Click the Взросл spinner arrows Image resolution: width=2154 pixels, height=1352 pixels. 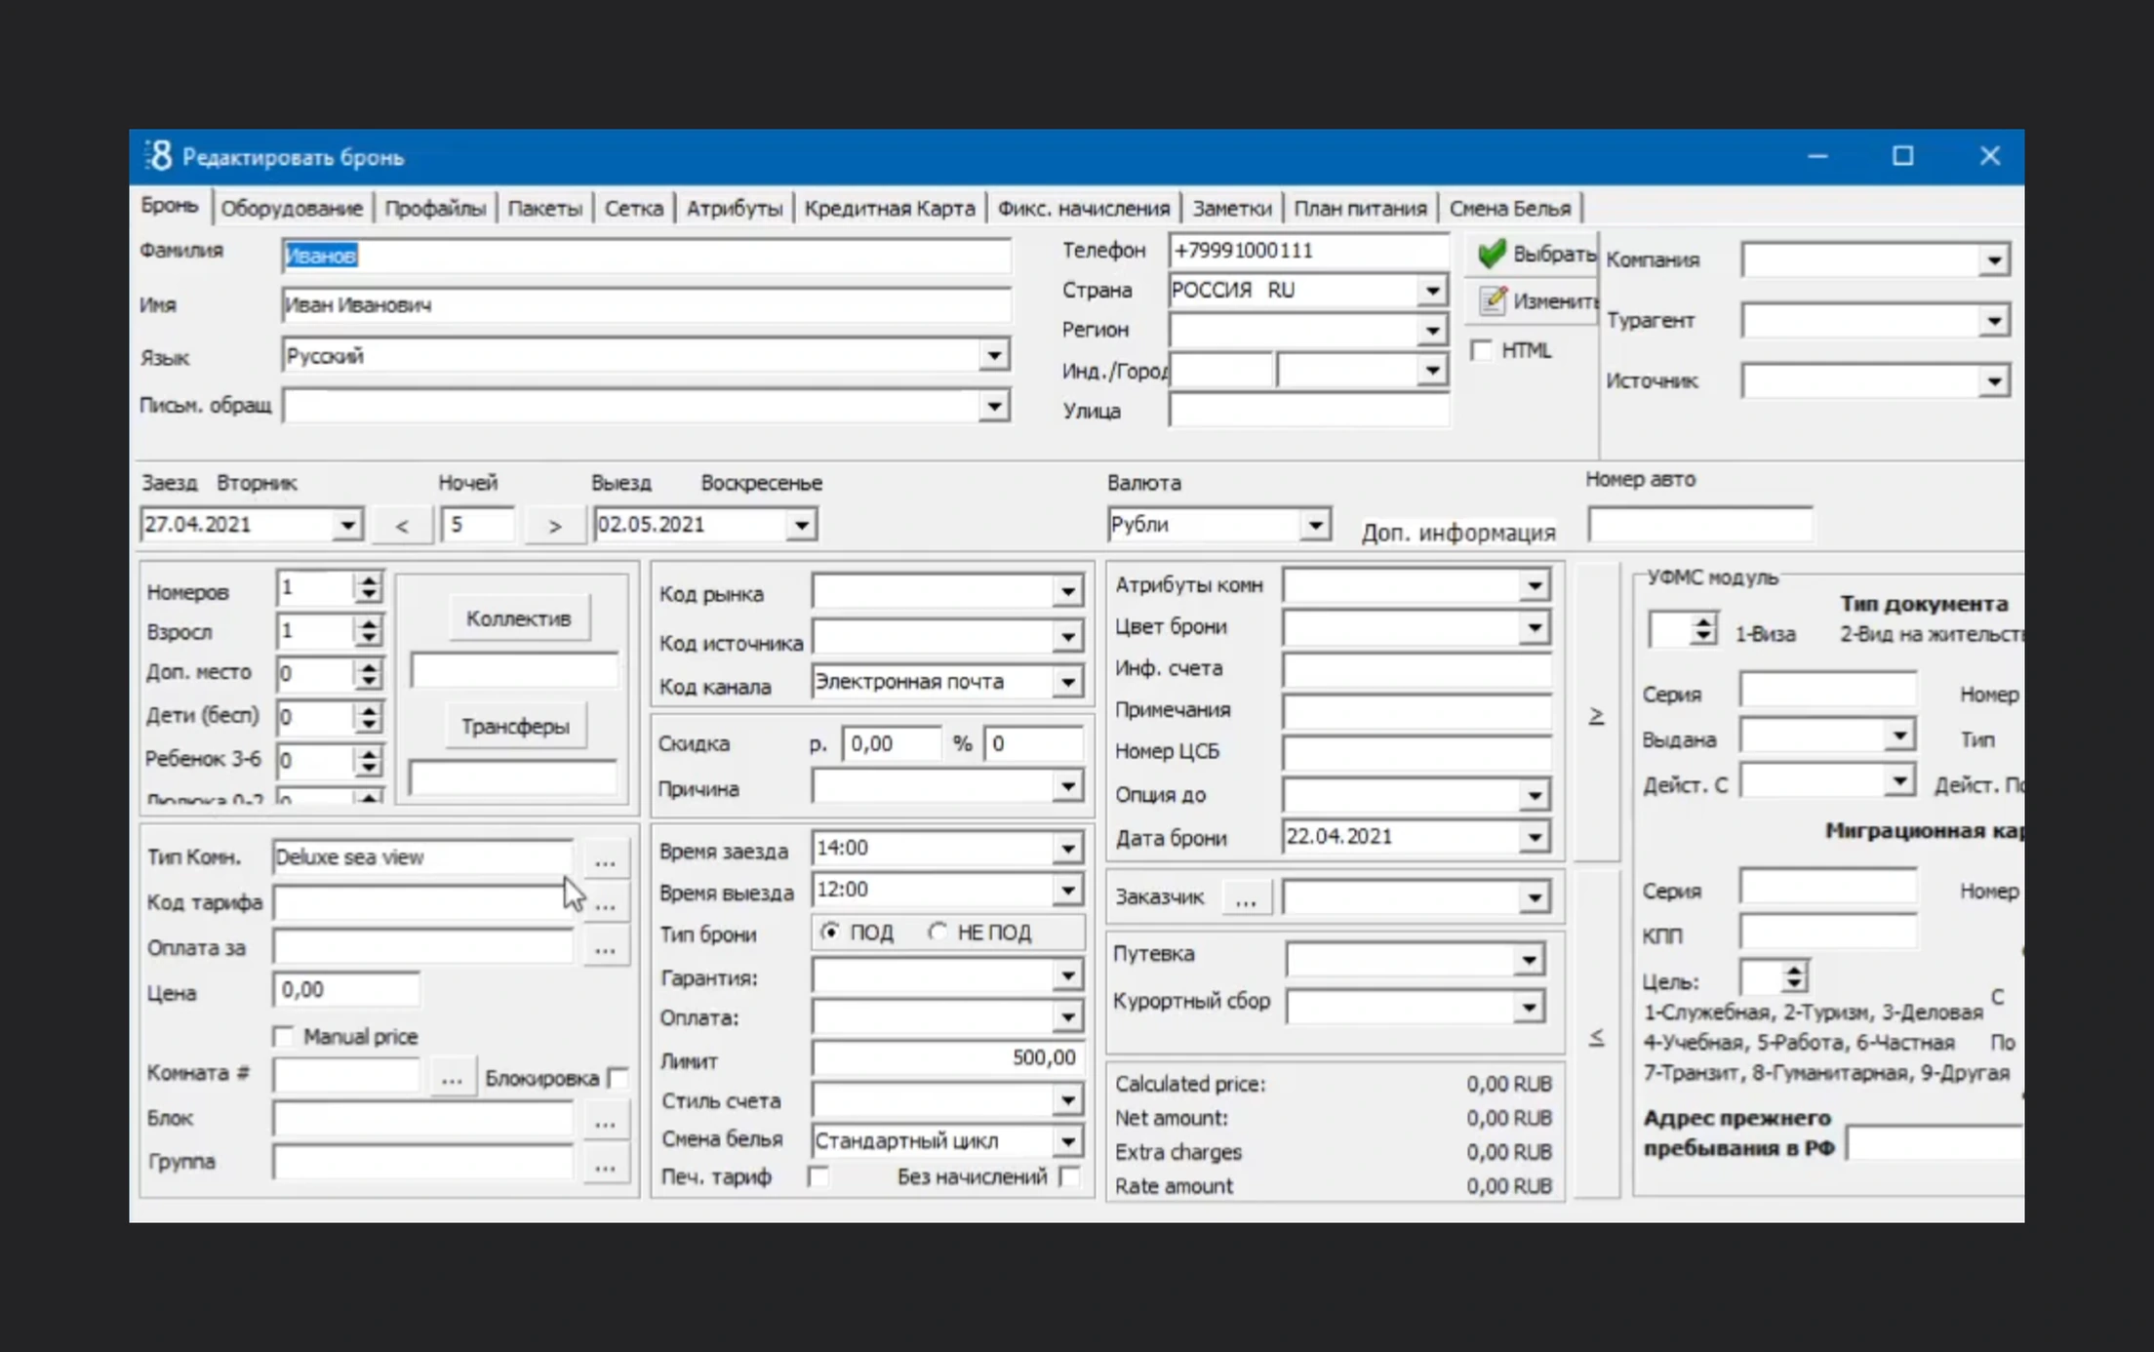click(369, 631)
